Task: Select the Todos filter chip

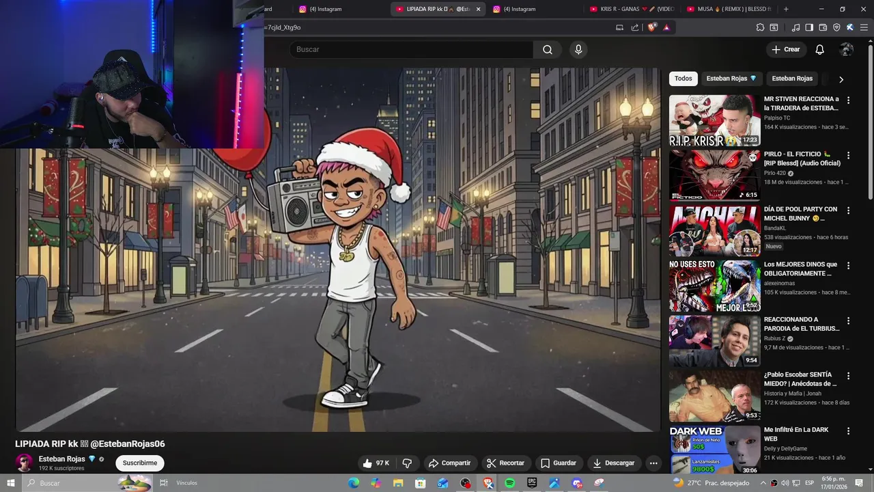Action: coord(683,79)
